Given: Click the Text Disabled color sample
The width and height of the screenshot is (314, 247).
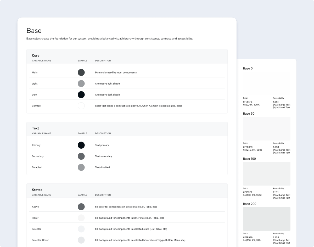Looking at the screenshot, I should (81, 167).
